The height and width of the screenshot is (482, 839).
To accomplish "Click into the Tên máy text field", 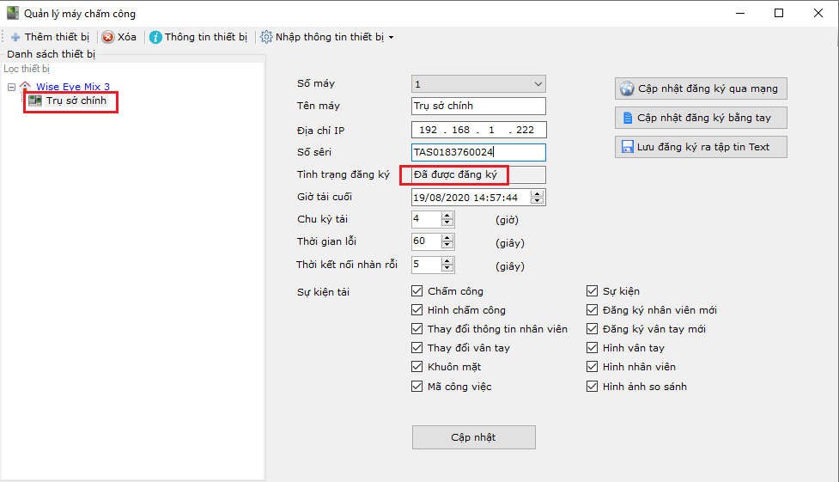I will click(x=478, y=106).
